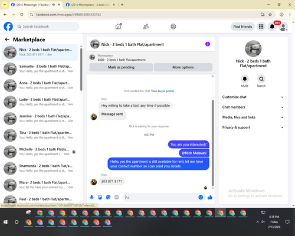Viewport: 295px width, 236px height.
Task: Open More options for the listing
Action: 183,67
